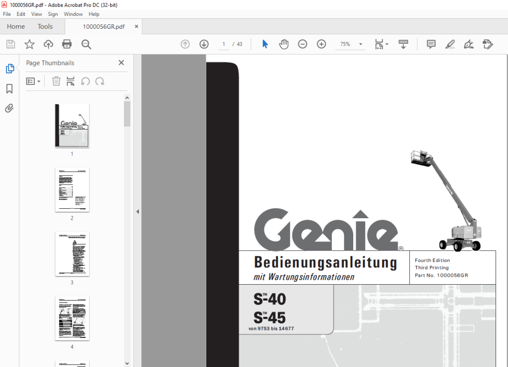Screen dimensions: 508x367
Task: Save the file with the floppy disk icon
Action: [11, 44]
